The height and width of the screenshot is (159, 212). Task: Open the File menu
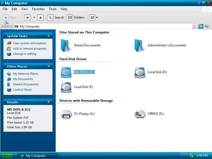pyautogui.click(x=5, y=9)
